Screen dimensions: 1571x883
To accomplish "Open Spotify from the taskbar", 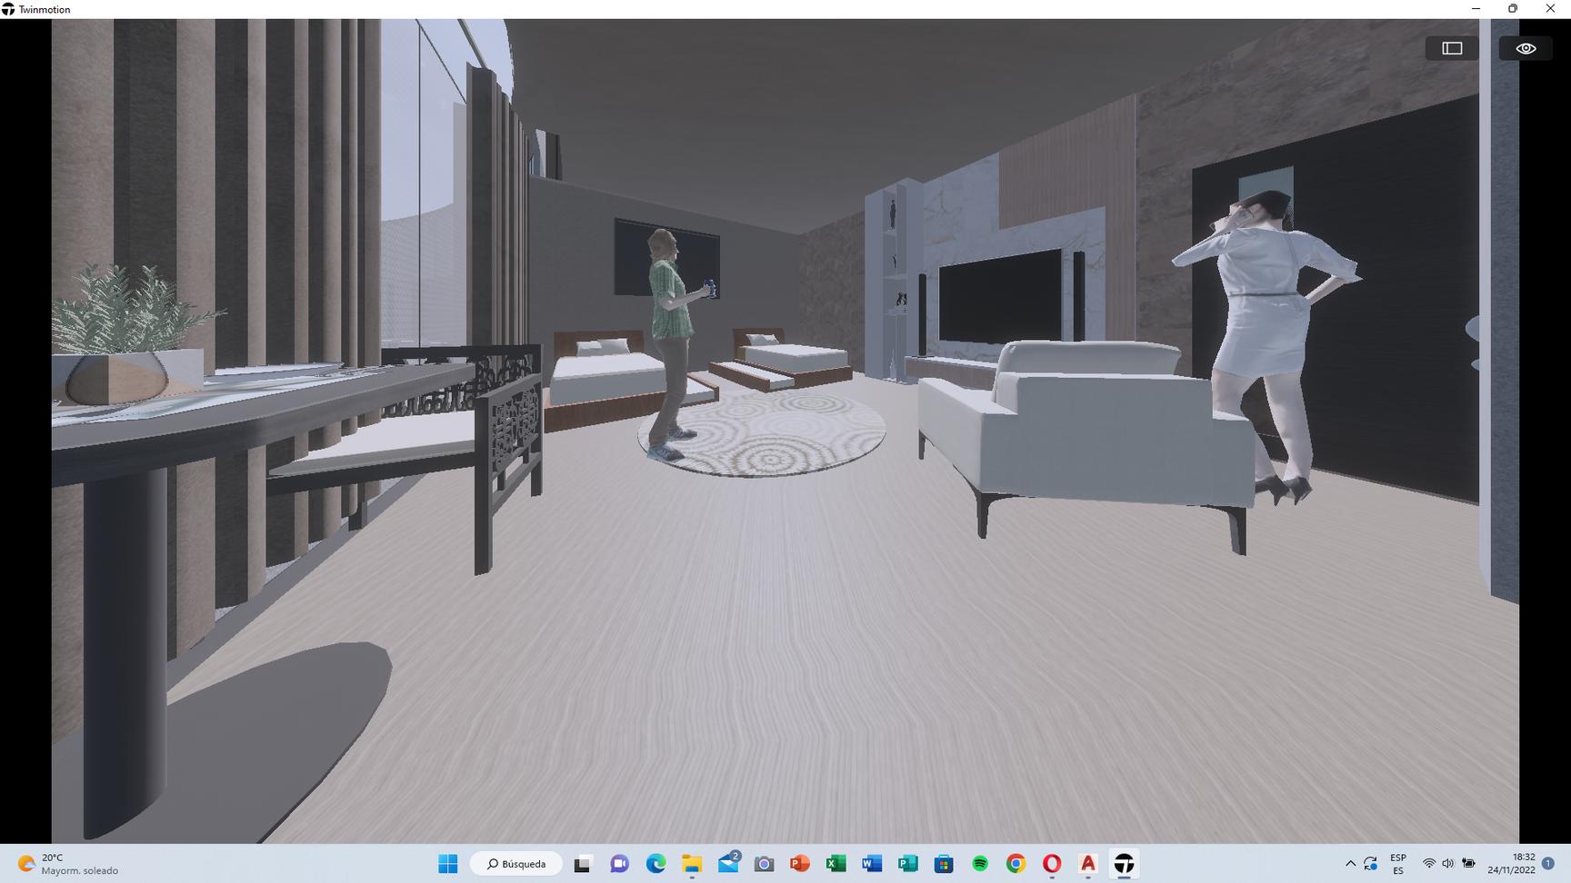I will tap(980, 864).
